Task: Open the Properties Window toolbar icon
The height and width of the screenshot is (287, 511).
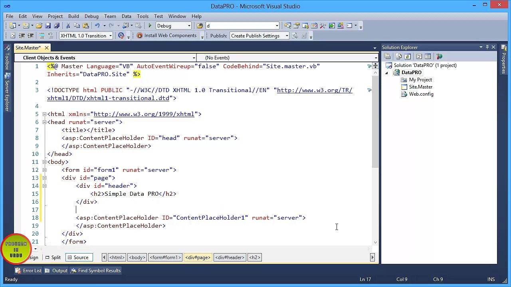Action: 297,26
